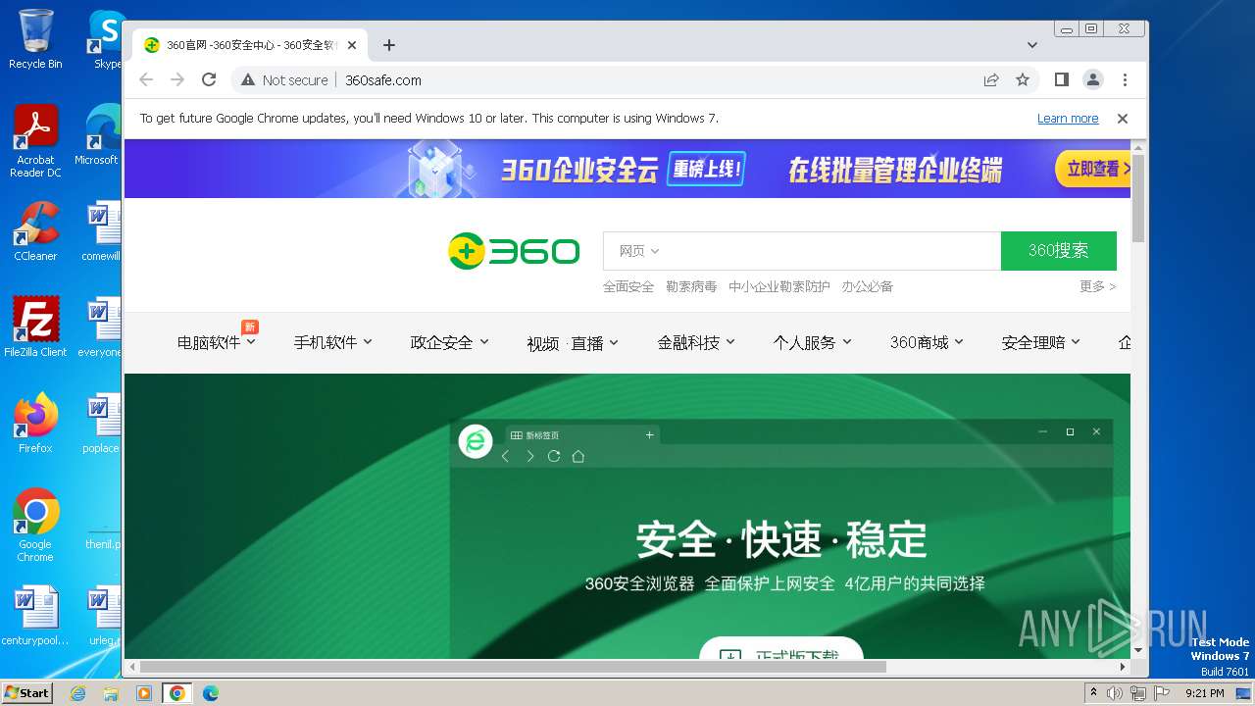Open the tab search chevron in Chrome
This screenshot has width=1255, height=706.
click(1031, 45)
